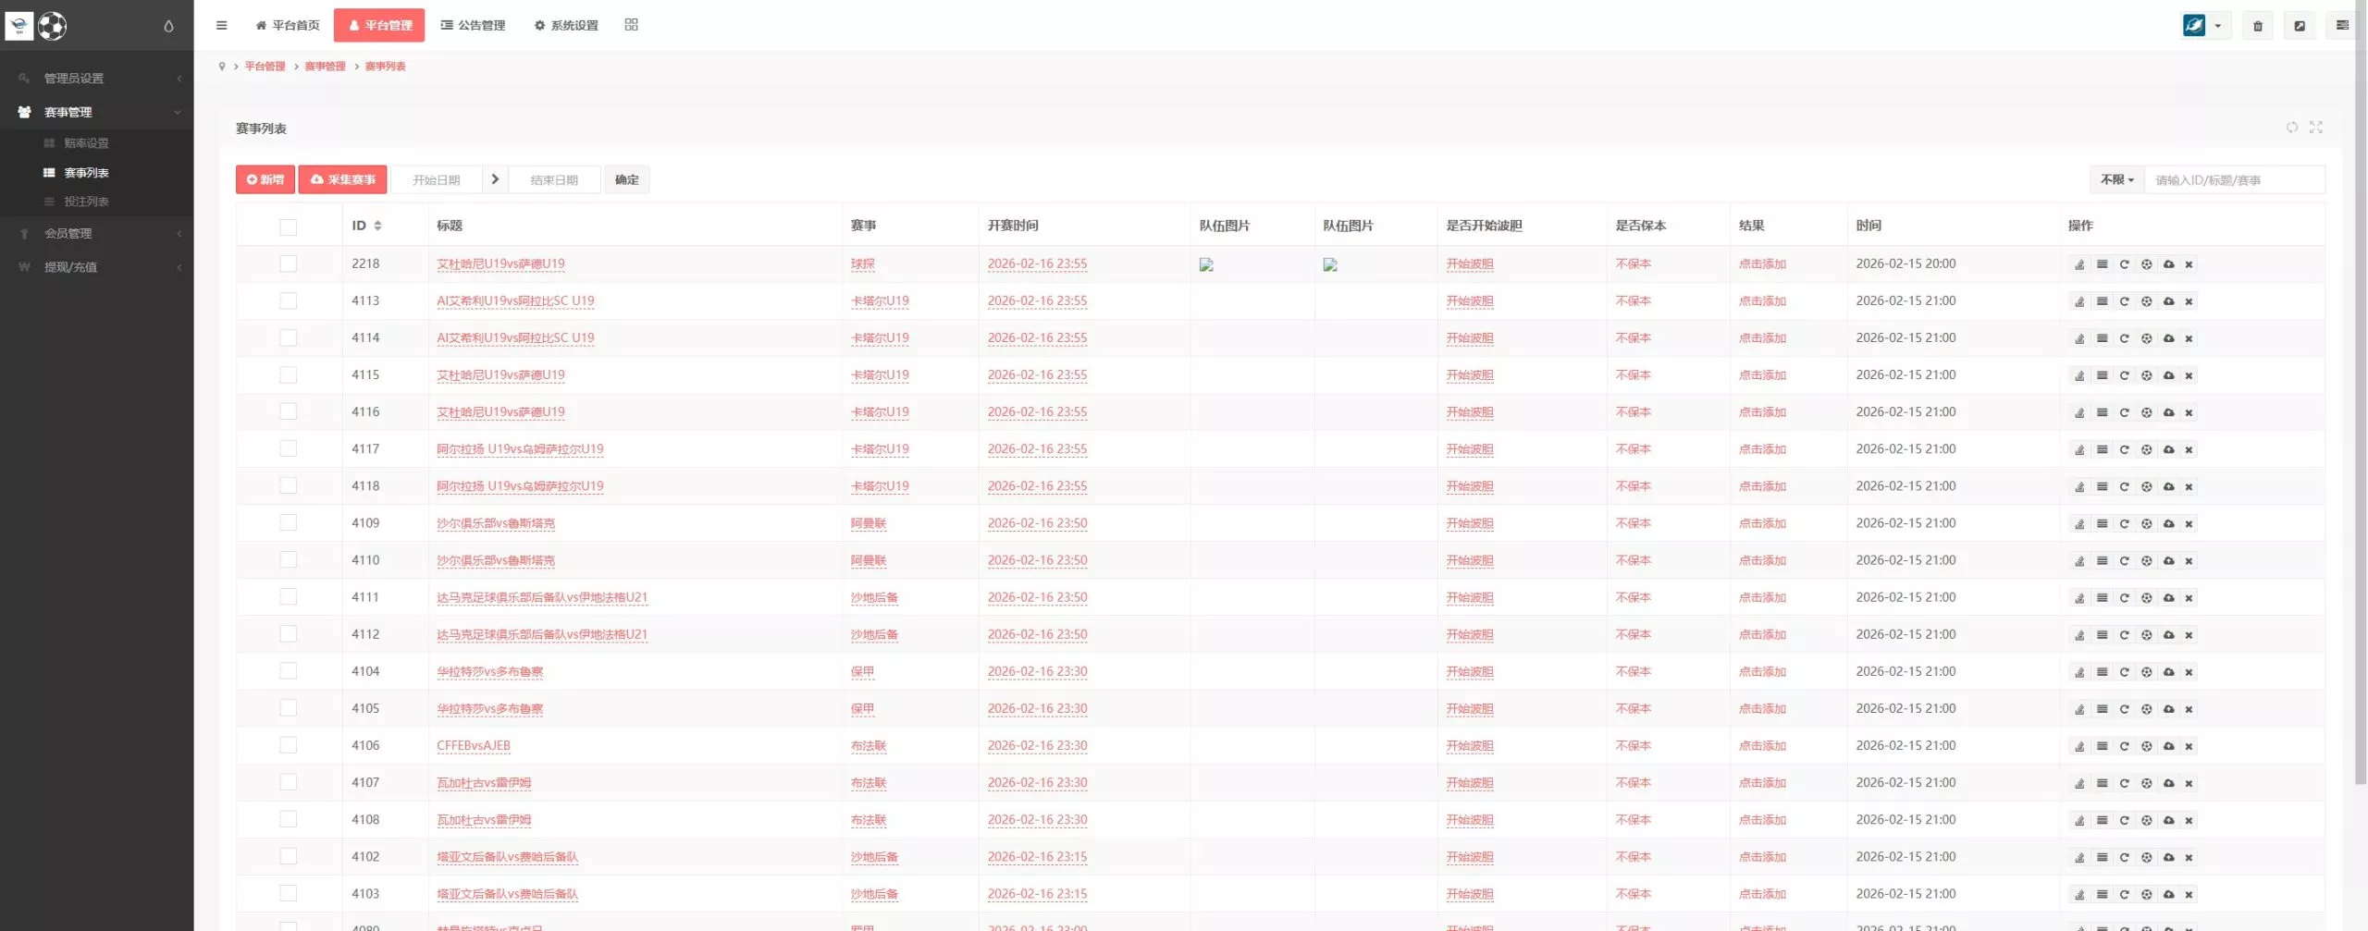
Task: Click the 点击添加 result link for 4118
Action: coord(1761,486)
